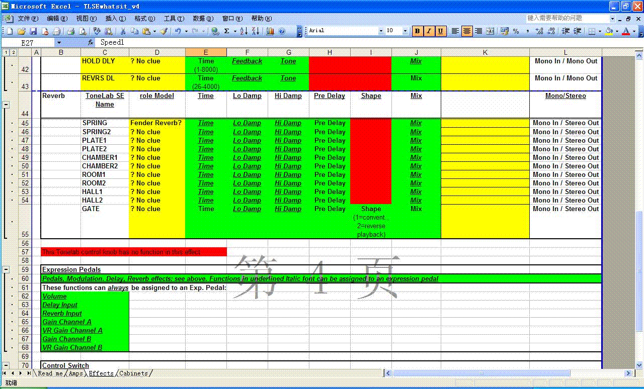
Task: Open the 数据(D) menu
Action: pos(203,19)
